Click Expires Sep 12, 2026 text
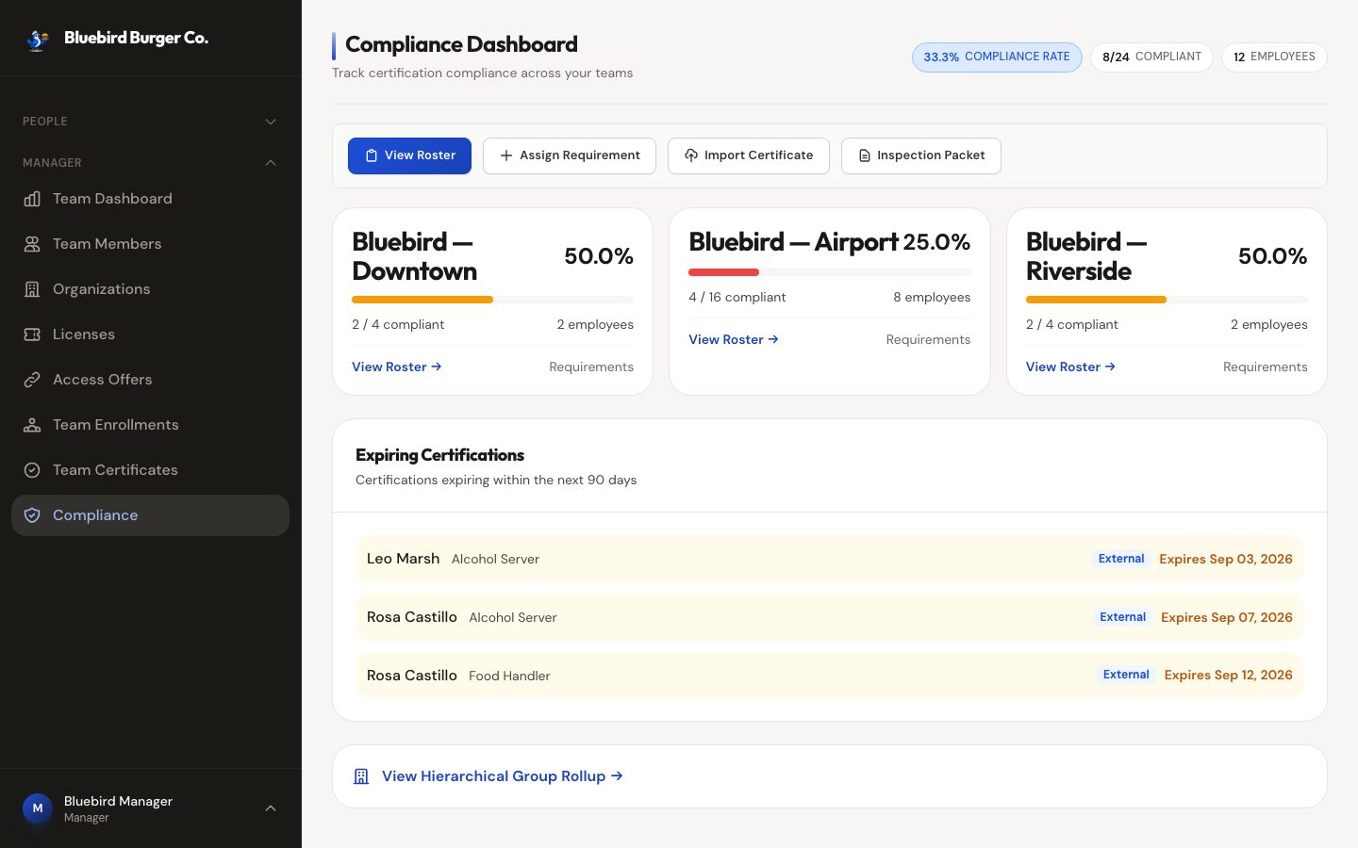This screenshot has height=848, width=1358. coord(1229,676)
